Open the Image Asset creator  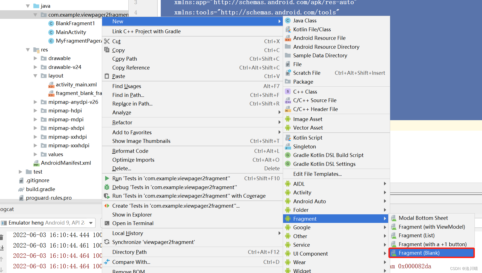tap(307, 119)
